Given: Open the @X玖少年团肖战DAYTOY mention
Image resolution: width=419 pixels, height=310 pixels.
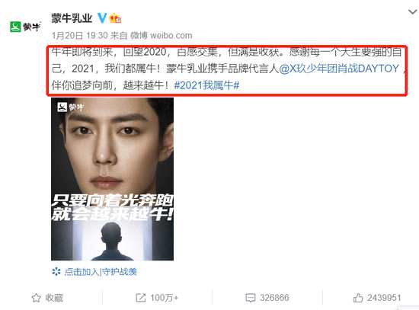Looking at the screenshot, I should tap(339, 69).
